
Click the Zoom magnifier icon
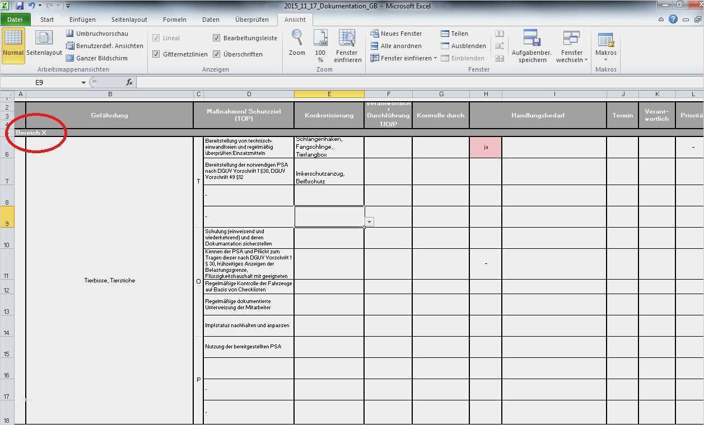point(297,39)
